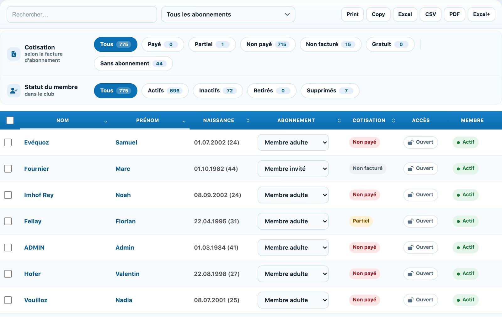Click the Cotisation invoice icon
502x317 pixels.
[14, 54]
